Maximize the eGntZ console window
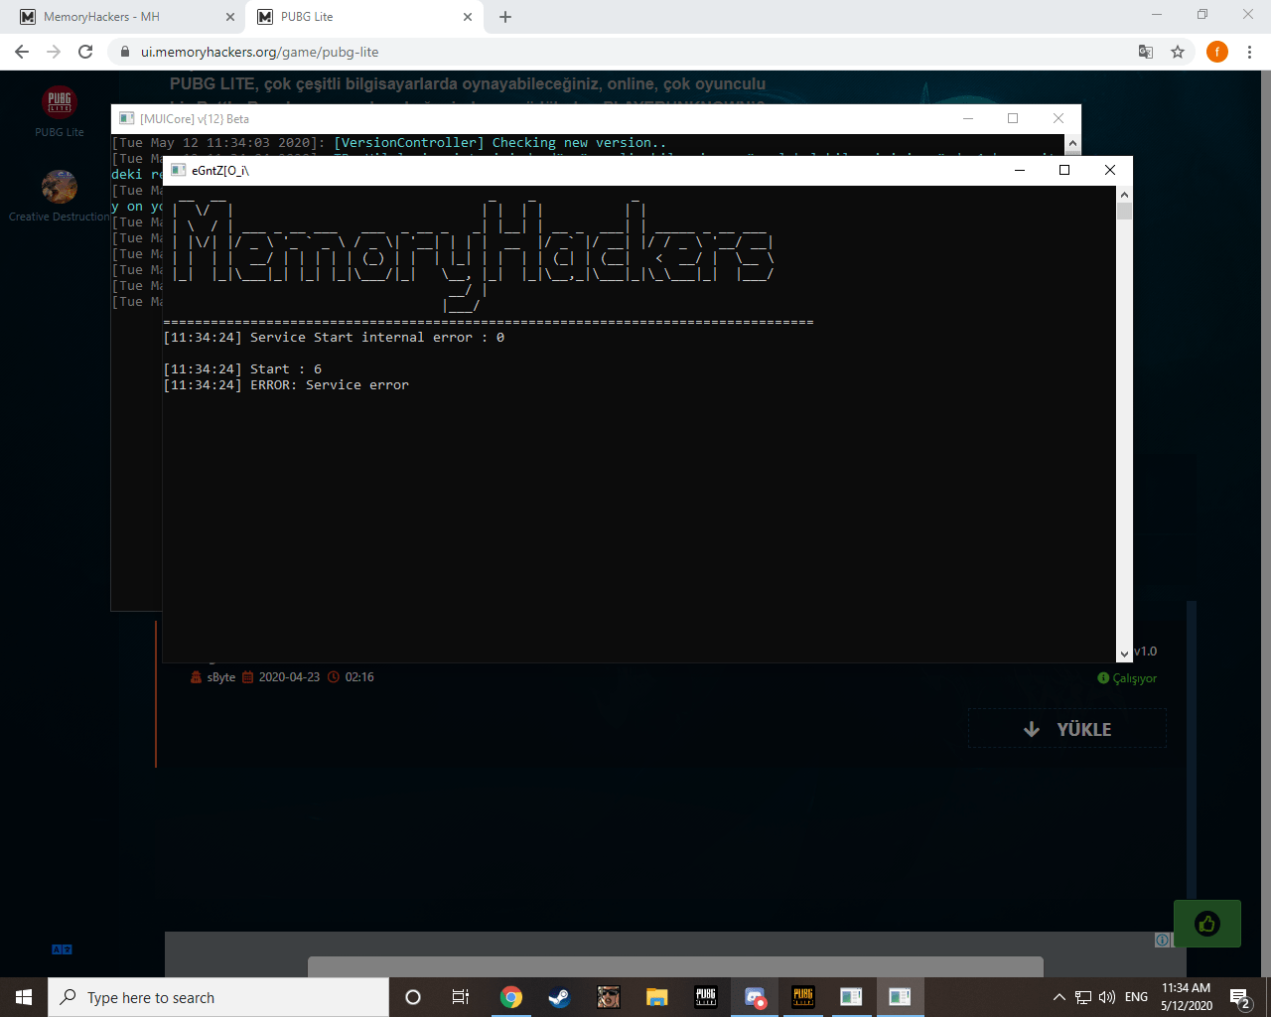1271x1017 pixels. click(1064, 170)
